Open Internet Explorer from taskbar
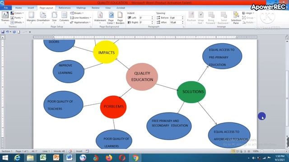The width and height of the screenshot is (289, 162). coord(17,158)
